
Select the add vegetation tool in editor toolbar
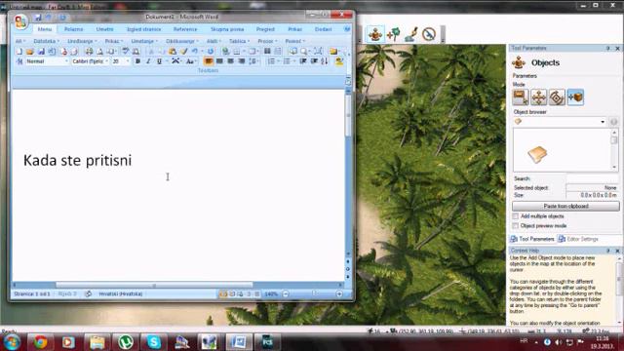pyautogui.click(x=394, y=34)
